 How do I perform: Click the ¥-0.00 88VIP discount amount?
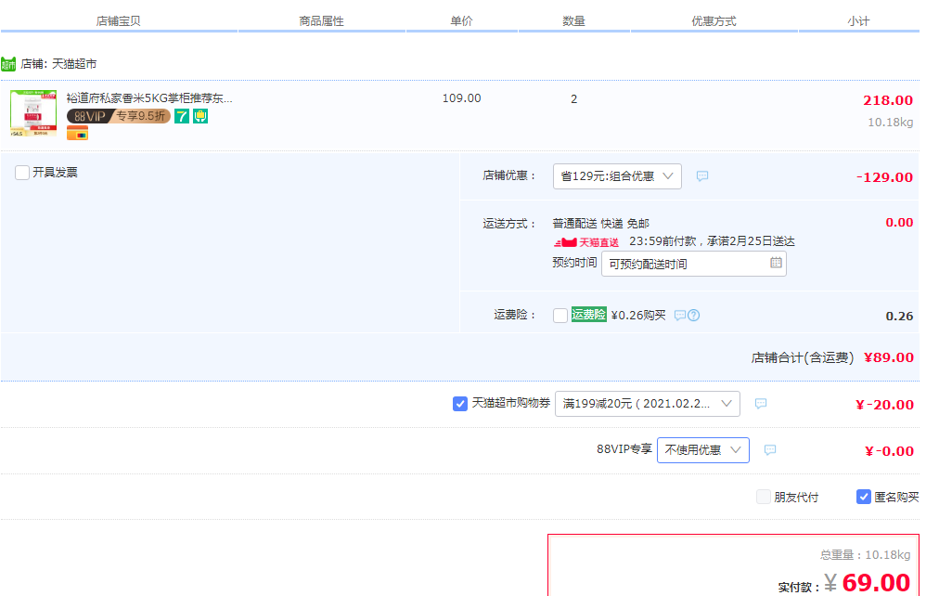(x=889, y=451)
